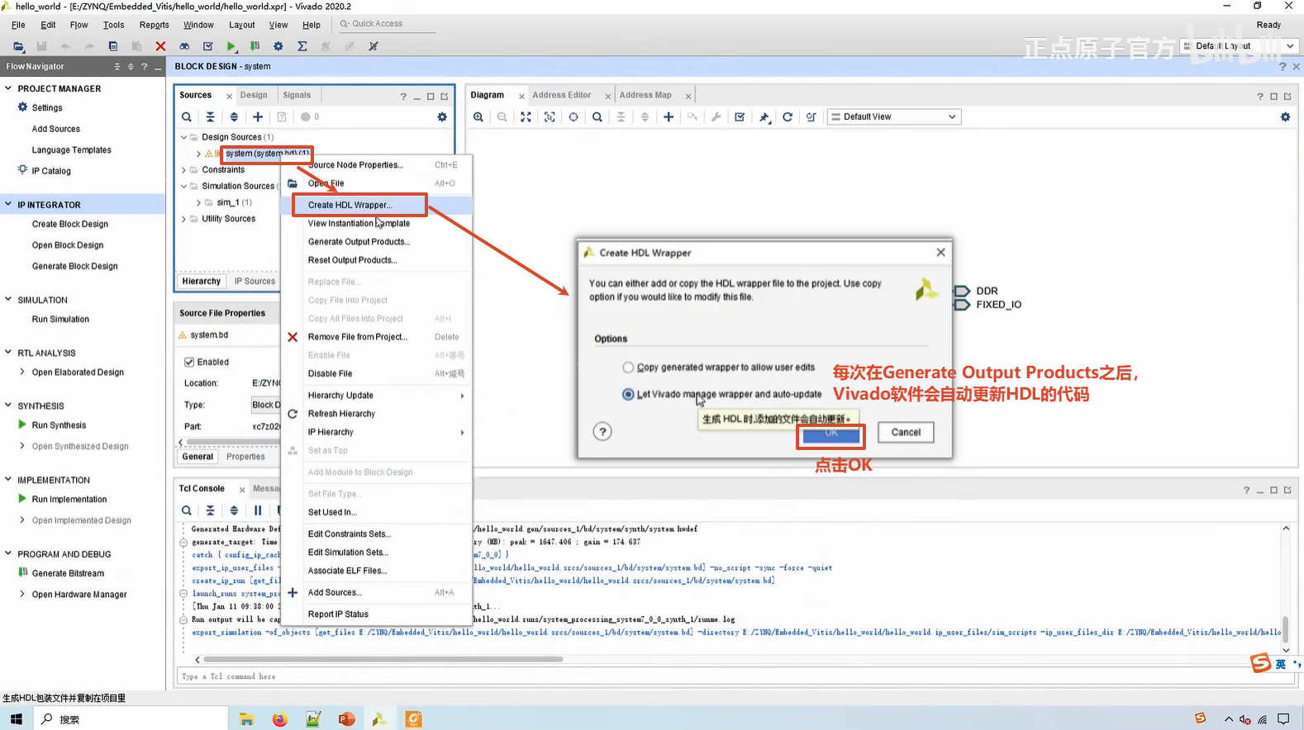Open the Sources panel gear settings
This screenshot has width=1304, height=730.
pyautogui.click(x=442, y=117)
